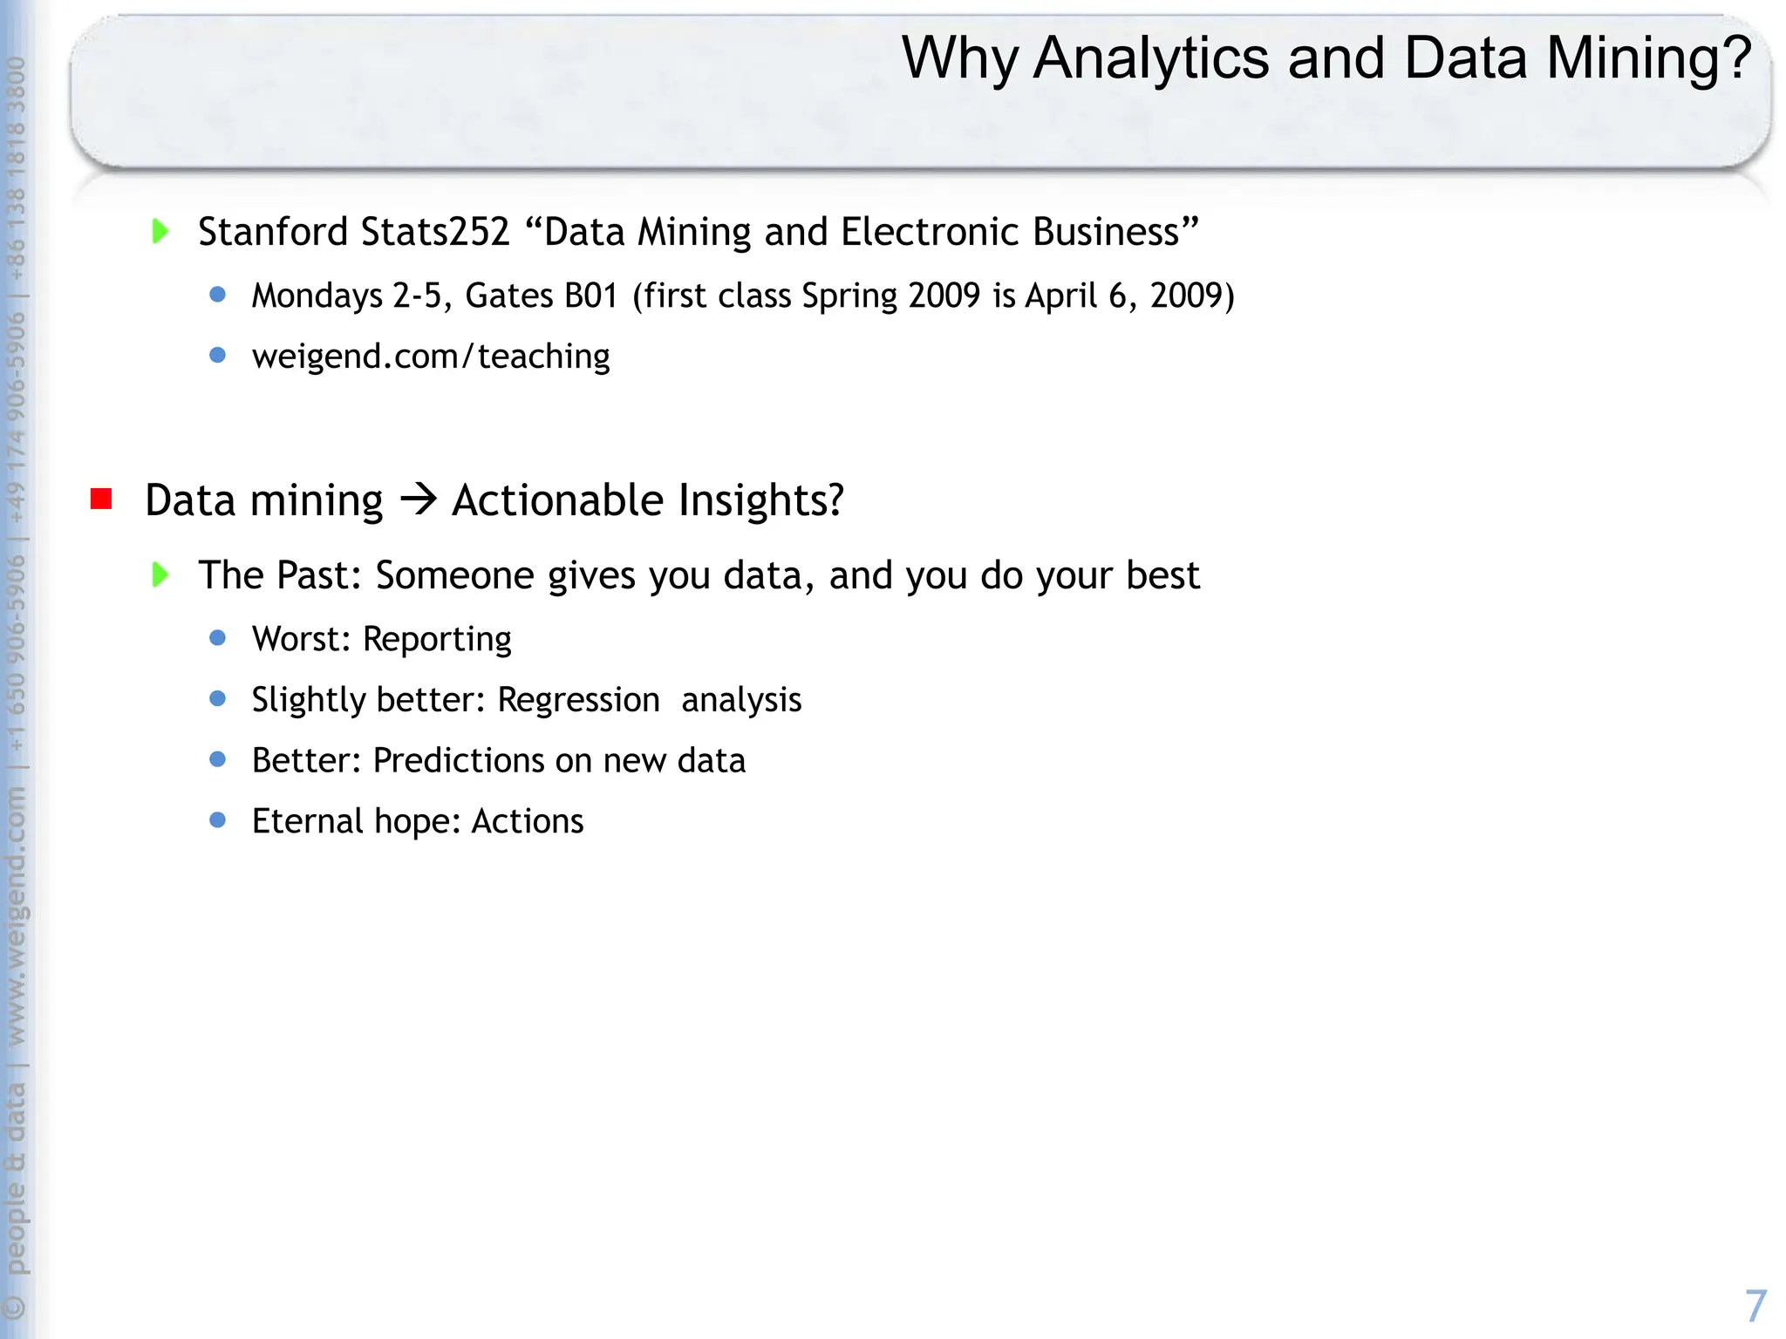Click the blue bullet before Mondays 2-5
1786x1339 pixels.
[218, 296]
